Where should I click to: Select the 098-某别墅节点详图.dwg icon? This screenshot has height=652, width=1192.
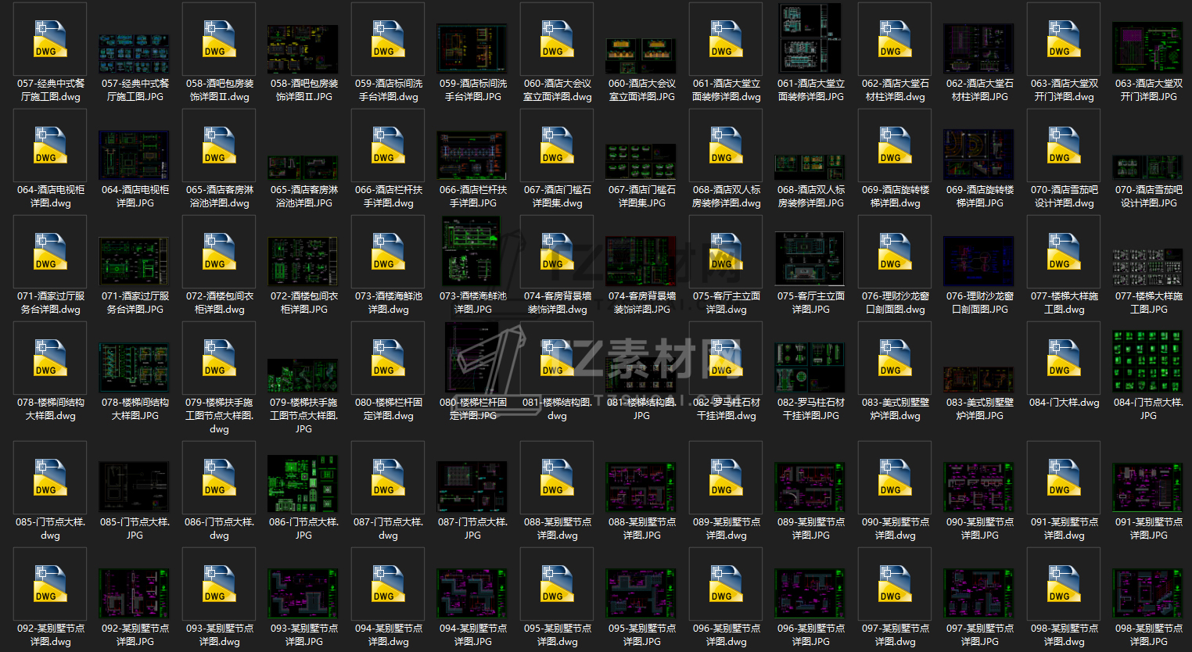tap(1064, 584)
